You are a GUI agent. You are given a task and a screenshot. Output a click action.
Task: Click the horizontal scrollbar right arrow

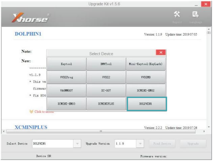204,131
